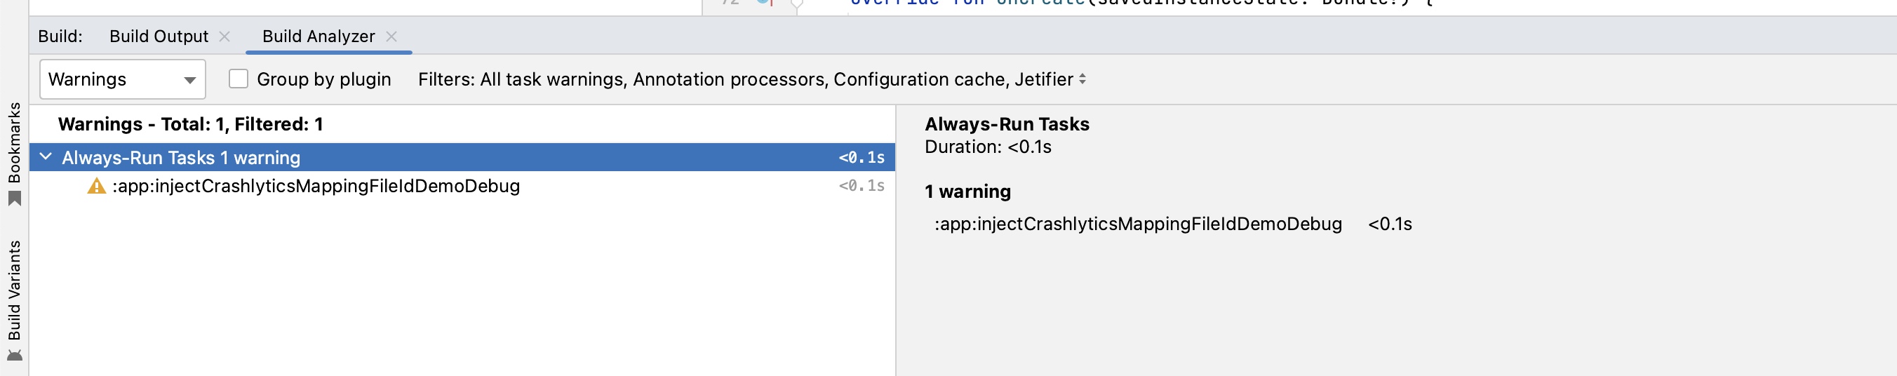The height and width of the screenshot is (376, 1897).
Task: Select the Build Analyzer tab
Action: (x=318, y=36)
